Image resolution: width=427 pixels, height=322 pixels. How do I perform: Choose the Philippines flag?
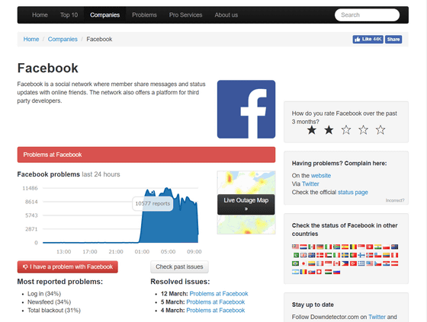point(345,263)
